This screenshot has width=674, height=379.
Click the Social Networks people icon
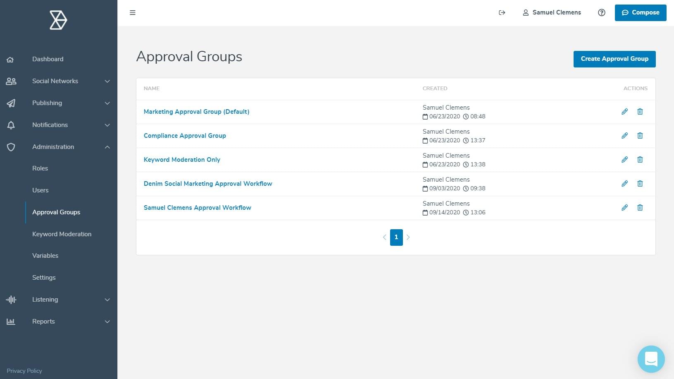11,81
